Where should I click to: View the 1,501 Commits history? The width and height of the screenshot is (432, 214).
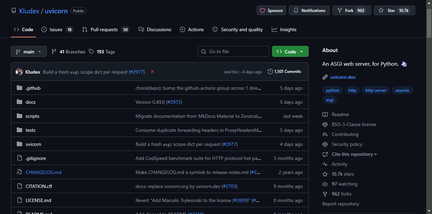[x=284, y=72]
